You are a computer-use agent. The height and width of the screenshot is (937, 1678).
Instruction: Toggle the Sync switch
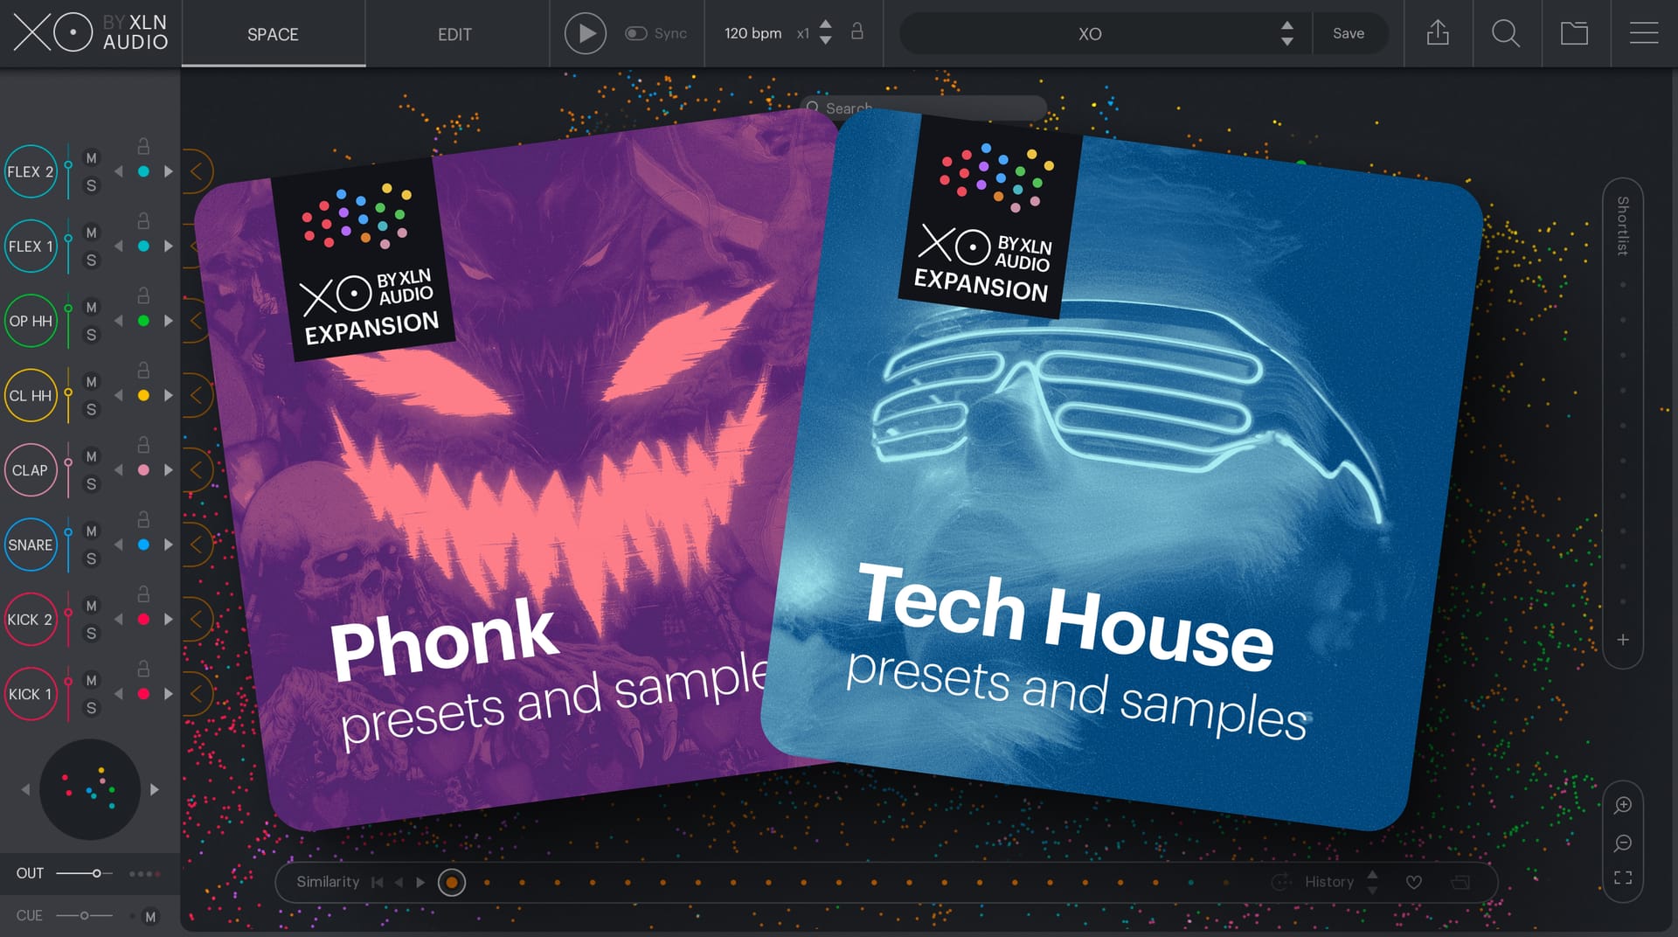click(x=635, y=33)
